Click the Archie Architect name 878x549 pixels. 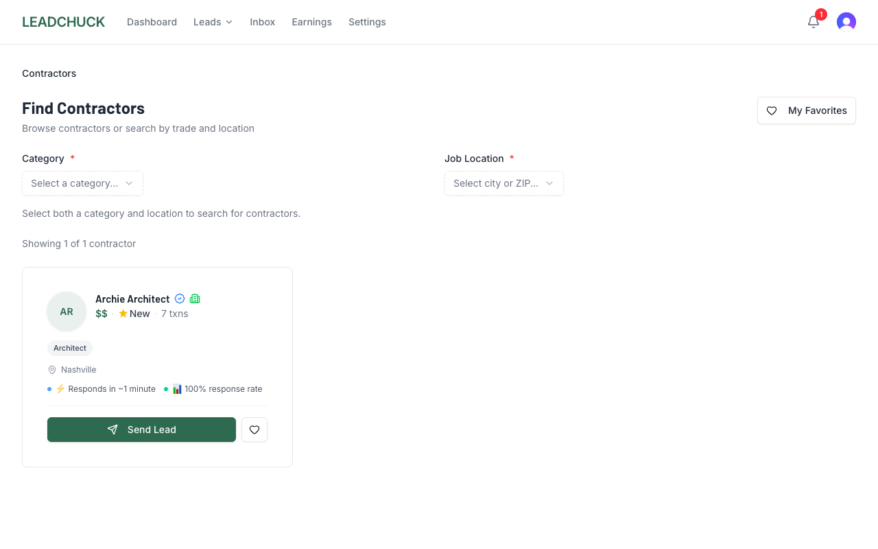click(132, 299)
